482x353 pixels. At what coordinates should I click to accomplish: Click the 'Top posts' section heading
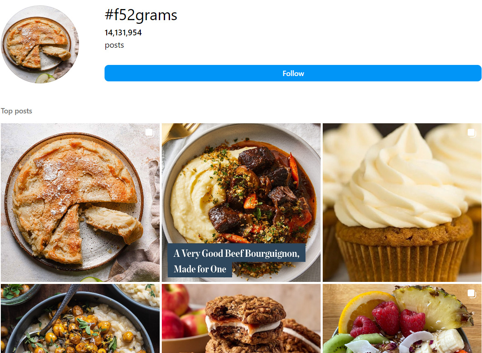click(x=16, y=111)
